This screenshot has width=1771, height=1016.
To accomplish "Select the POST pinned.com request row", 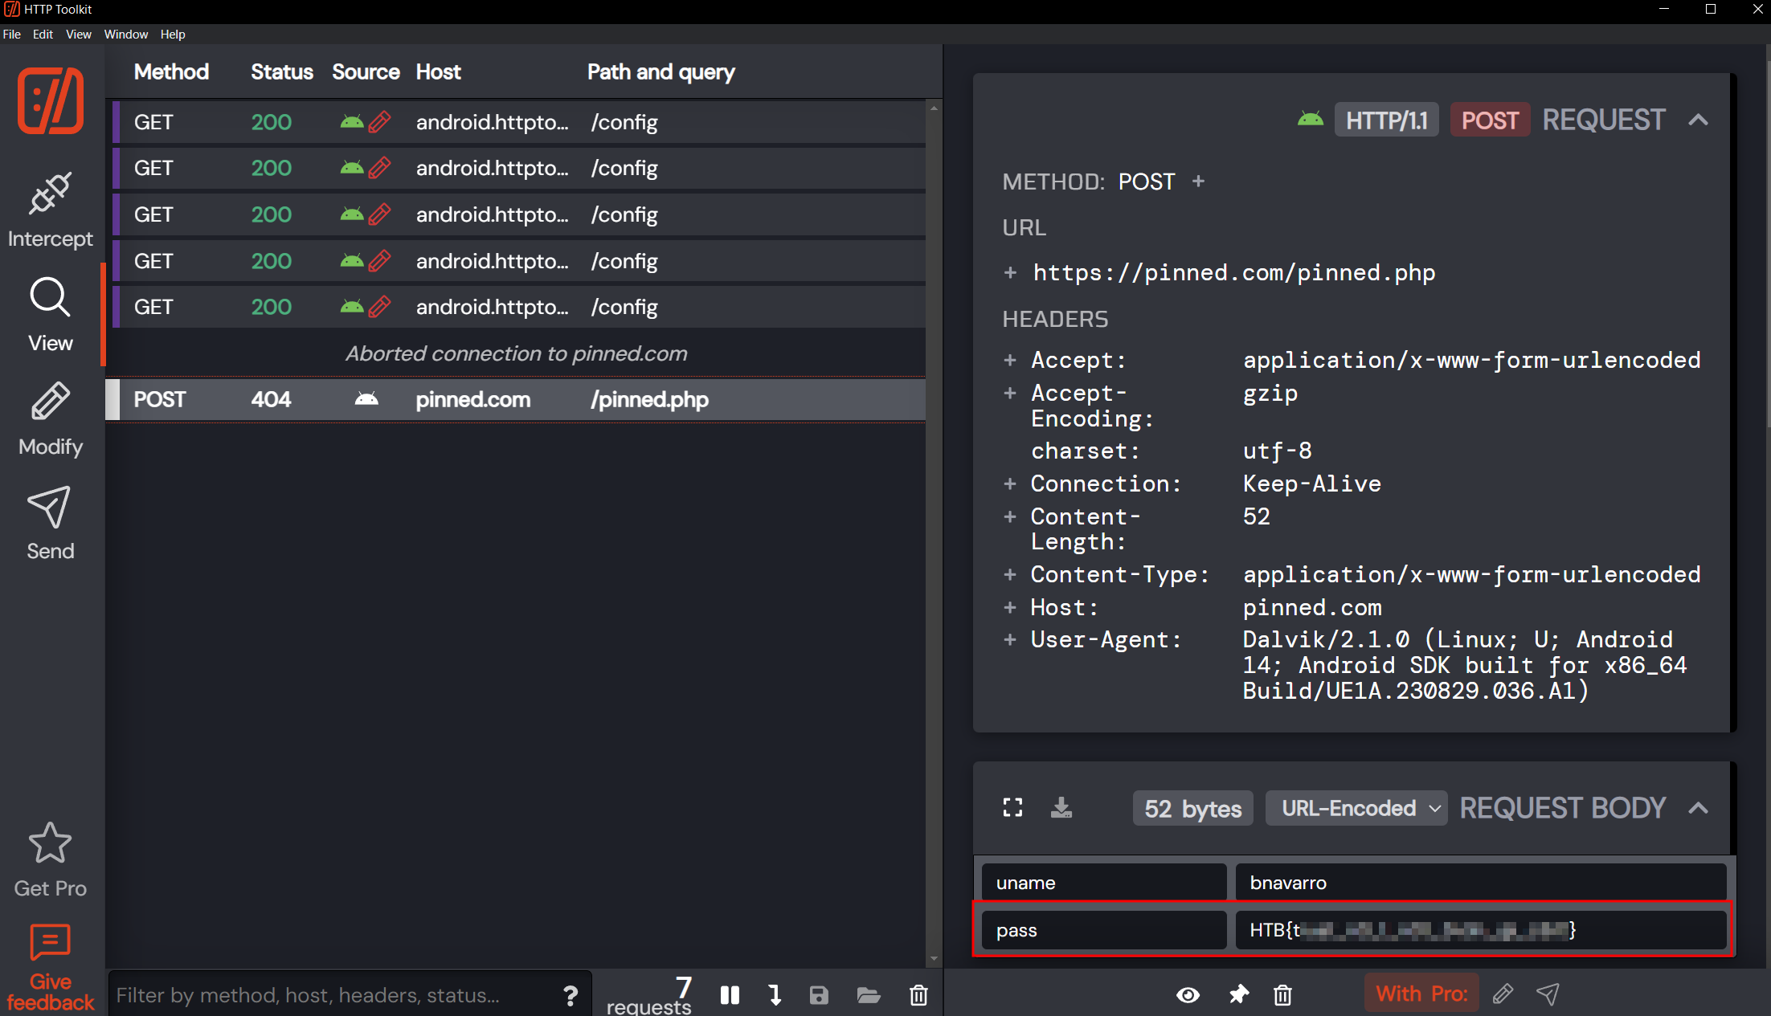I will coord(515,399).
